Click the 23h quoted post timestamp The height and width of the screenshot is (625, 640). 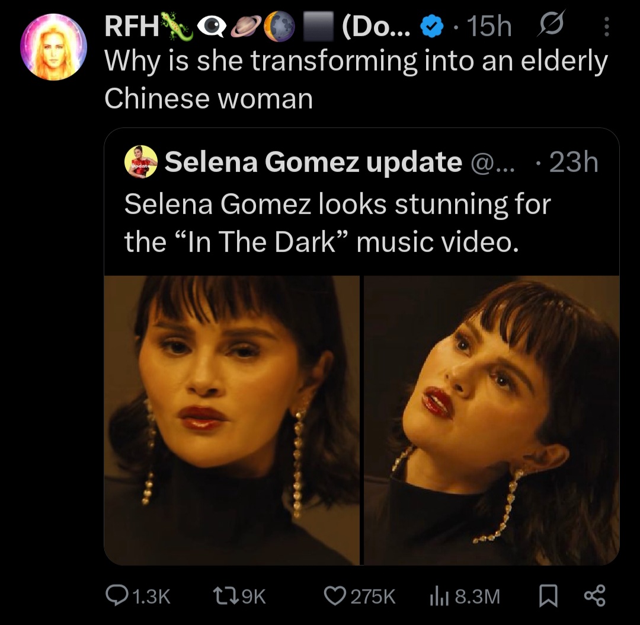point(574,162)
